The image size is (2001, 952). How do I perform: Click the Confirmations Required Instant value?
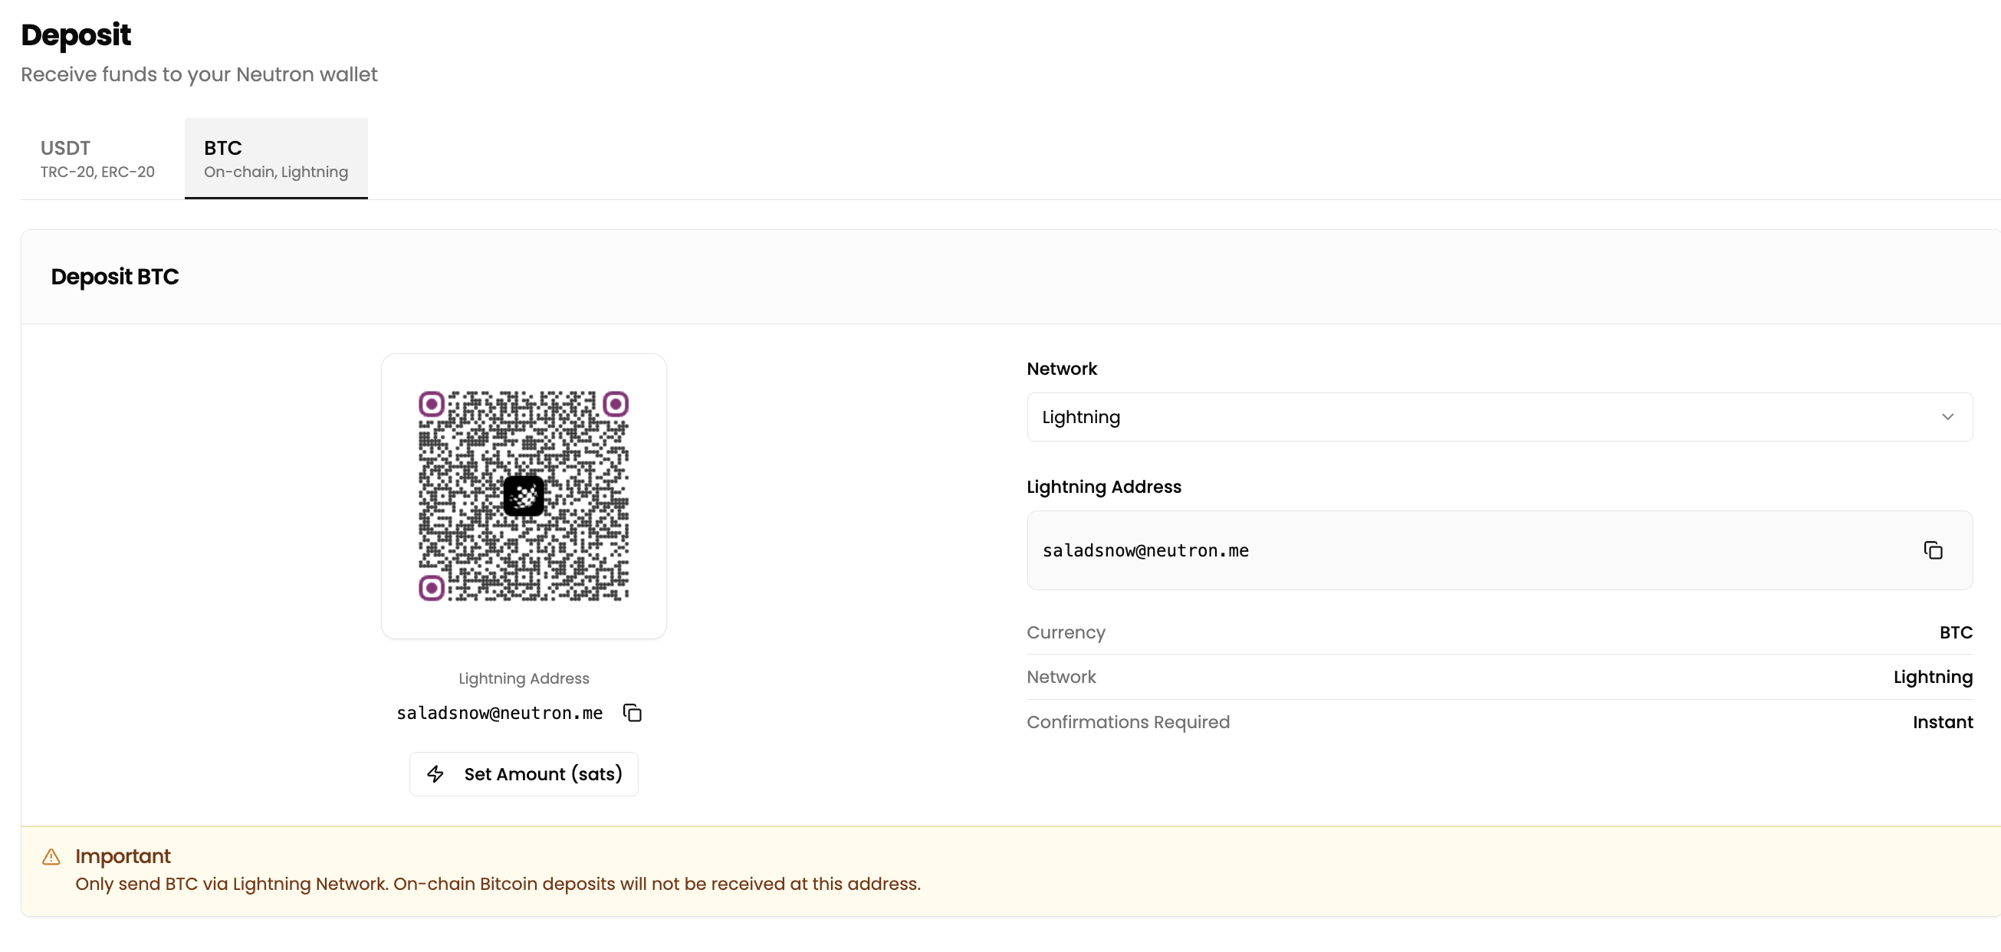[x=1942, y=722]
